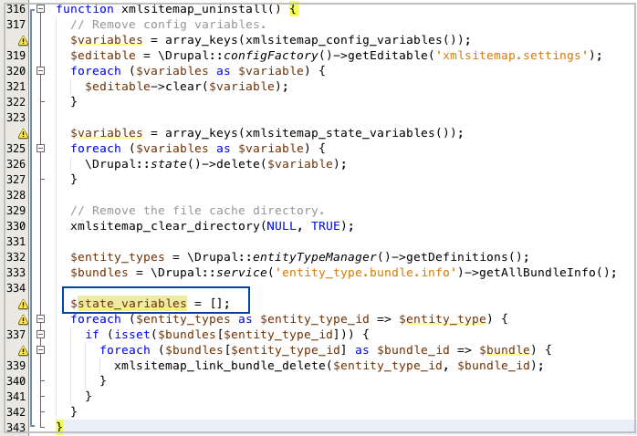The width and height of the screenshot is (637, 436).
Task: Collapse the foreach $bundles fold toggle
Action: click(40, 349)
